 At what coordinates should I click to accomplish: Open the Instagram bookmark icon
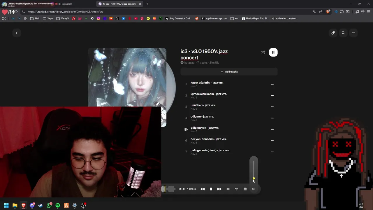(98, 18)
